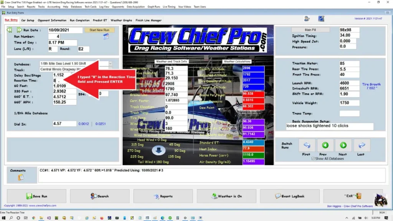Open the Comments notepad icon

click(x=21, y=177)
